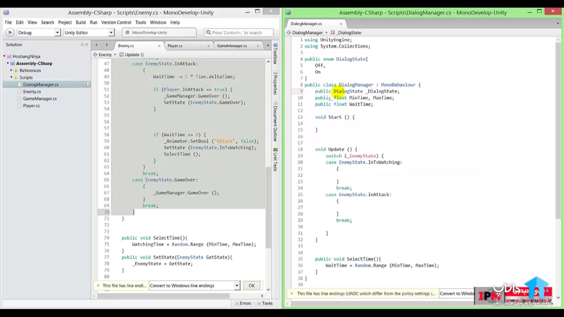Close the Player.cs tab

208,46
